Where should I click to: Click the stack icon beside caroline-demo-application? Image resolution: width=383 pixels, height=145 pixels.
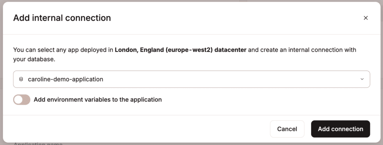pos(21,79)
